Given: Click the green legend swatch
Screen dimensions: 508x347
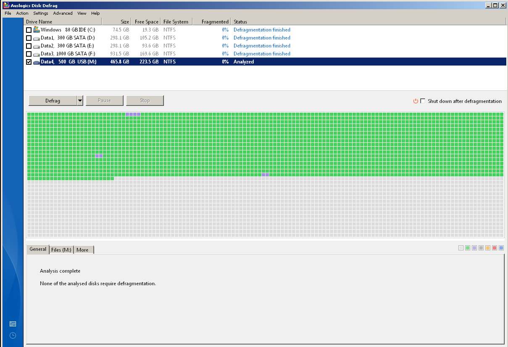Looking at the screenshot, I should (x=468, y=248).
